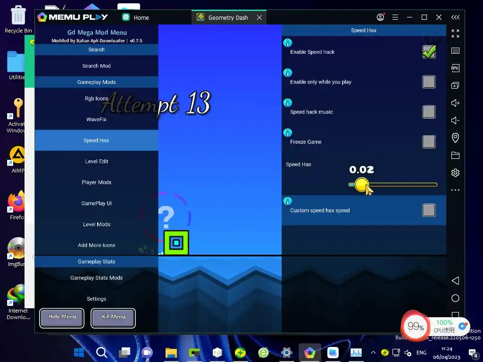Open the MEmu hamburger menu

click(395, 17)
